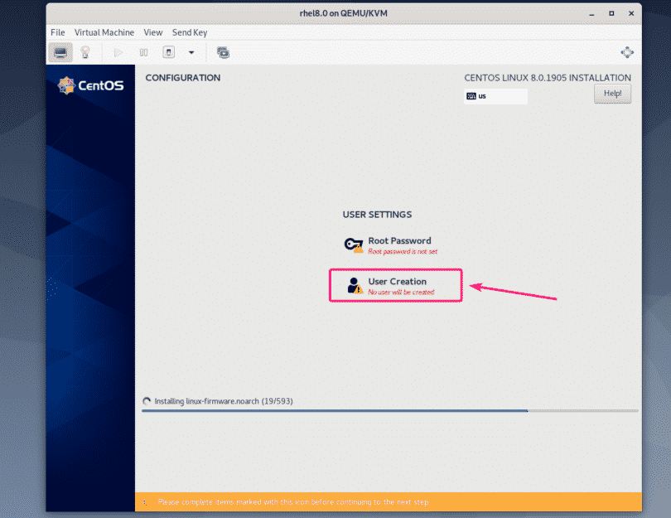Run the virtual machine with play icon
Viewport: 671px width, 518px height.
tap(118, 51)
